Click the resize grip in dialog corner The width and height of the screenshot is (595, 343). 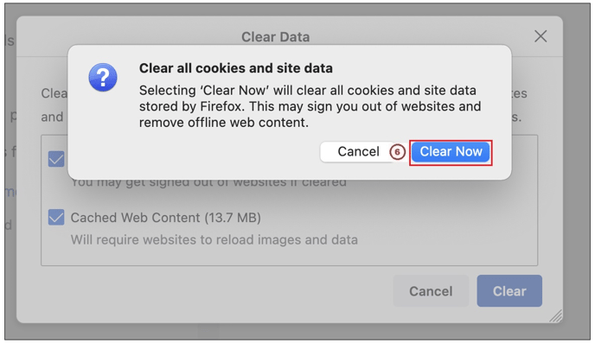[x=556, y=315]
